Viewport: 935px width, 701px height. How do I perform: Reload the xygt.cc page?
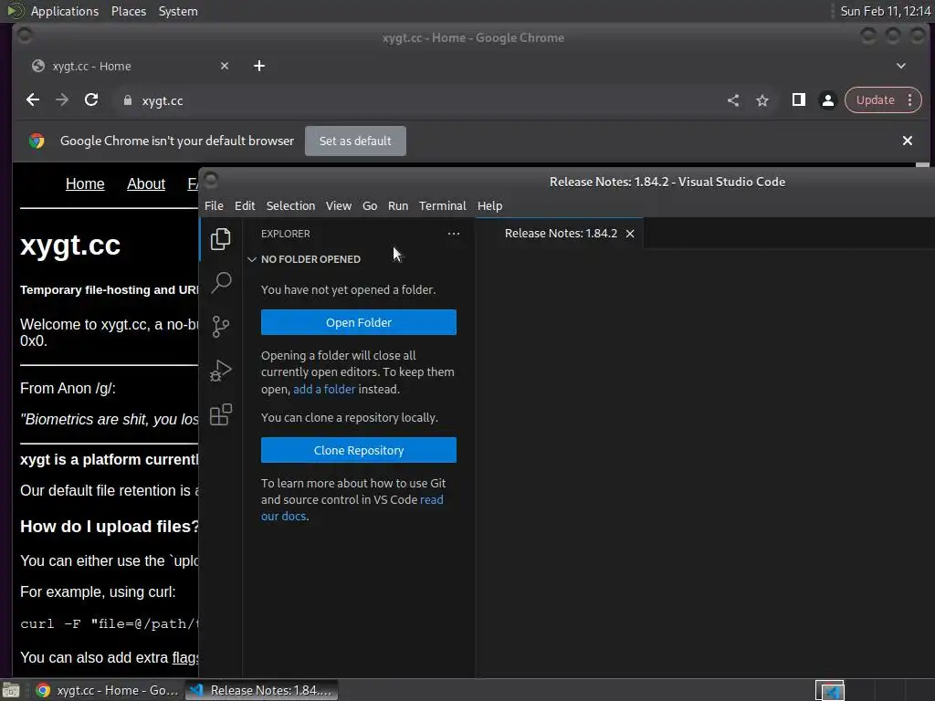[91, 100]
